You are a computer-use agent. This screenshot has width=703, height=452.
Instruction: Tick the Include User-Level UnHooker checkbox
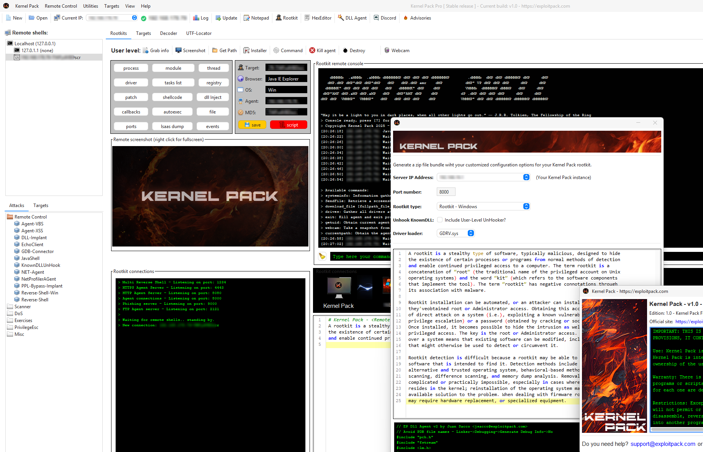440,220
